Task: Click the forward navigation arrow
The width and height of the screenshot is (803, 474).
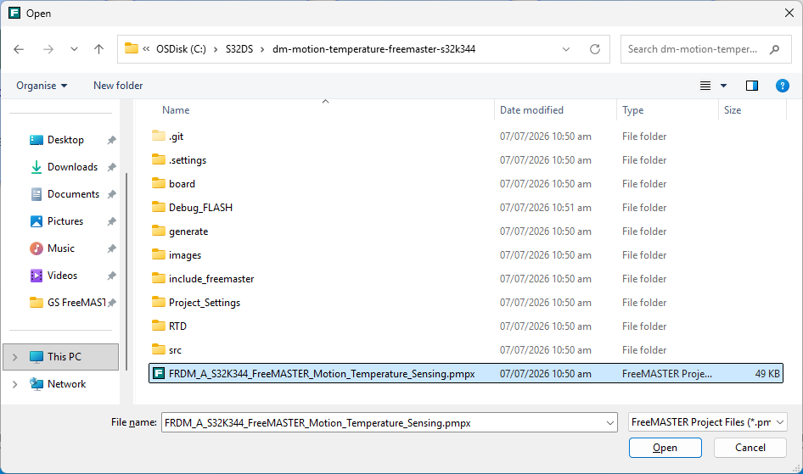Action: 48,49
